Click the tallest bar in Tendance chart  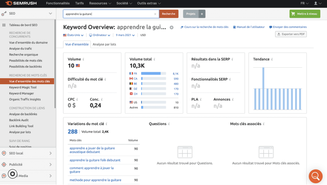[263, 89]
